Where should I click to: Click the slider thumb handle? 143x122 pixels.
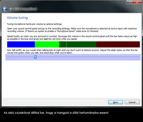tap(35, 57)
